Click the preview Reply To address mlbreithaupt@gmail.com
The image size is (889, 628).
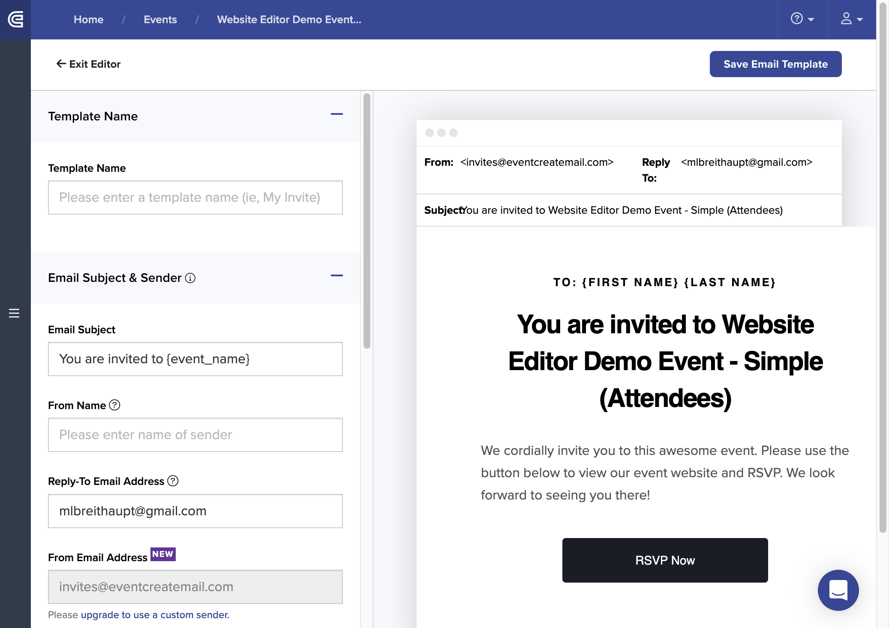(x=746, y=162)
